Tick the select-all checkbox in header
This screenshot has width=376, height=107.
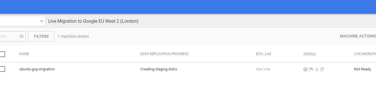(x=2, y=54)
